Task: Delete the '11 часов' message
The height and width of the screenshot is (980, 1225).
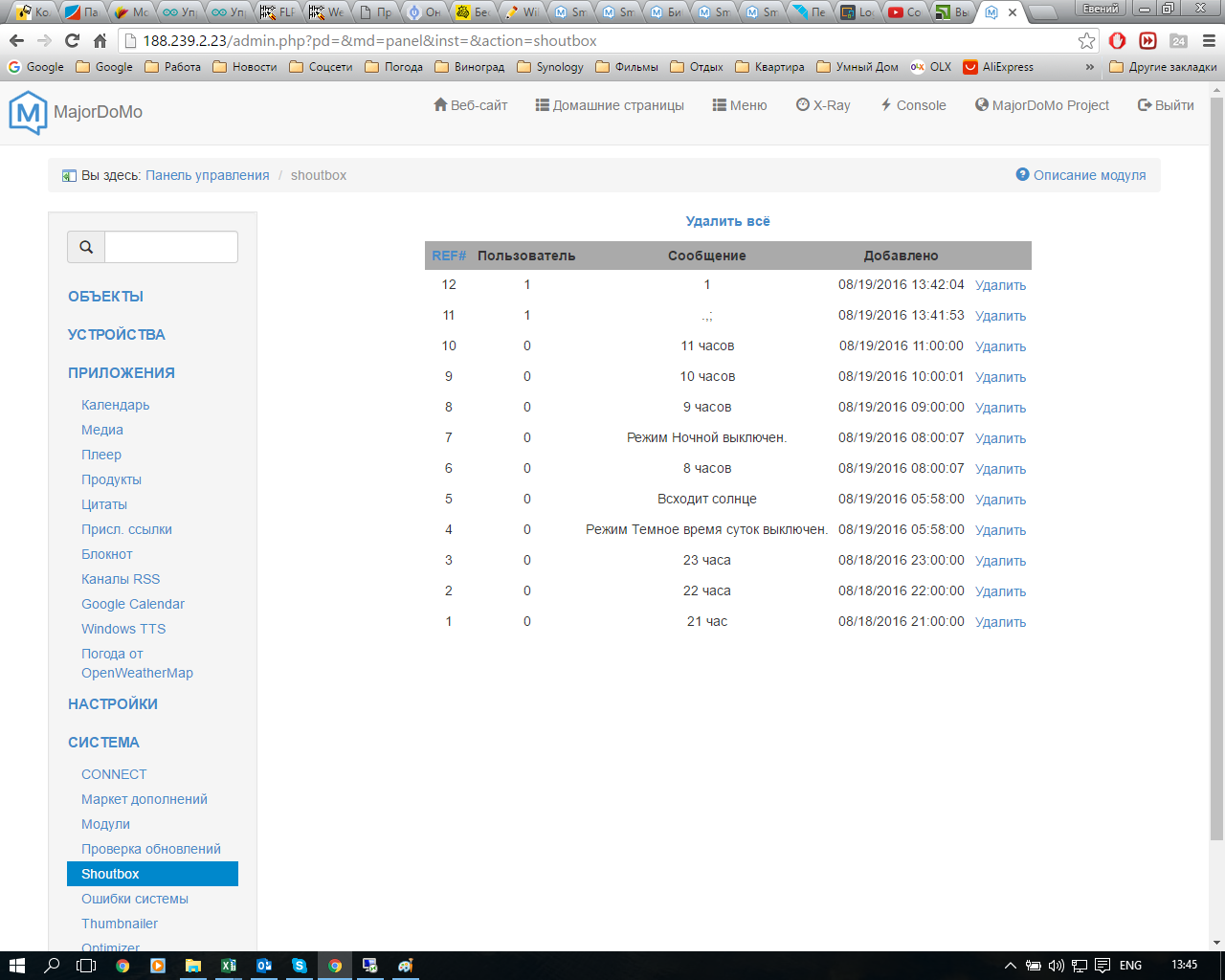Action: tap(1000, 346)
